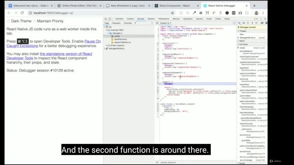Switch to the Network tab

pyautogui.click(x=151, y=19)
